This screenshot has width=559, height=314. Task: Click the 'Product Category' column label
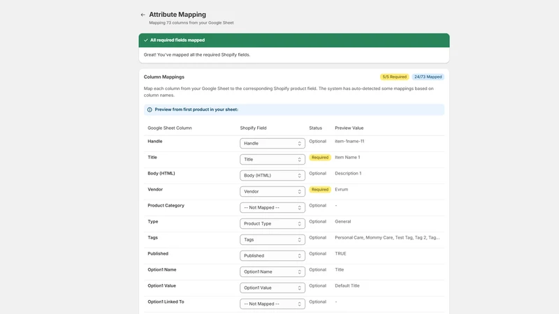click(x=166, y=205)
